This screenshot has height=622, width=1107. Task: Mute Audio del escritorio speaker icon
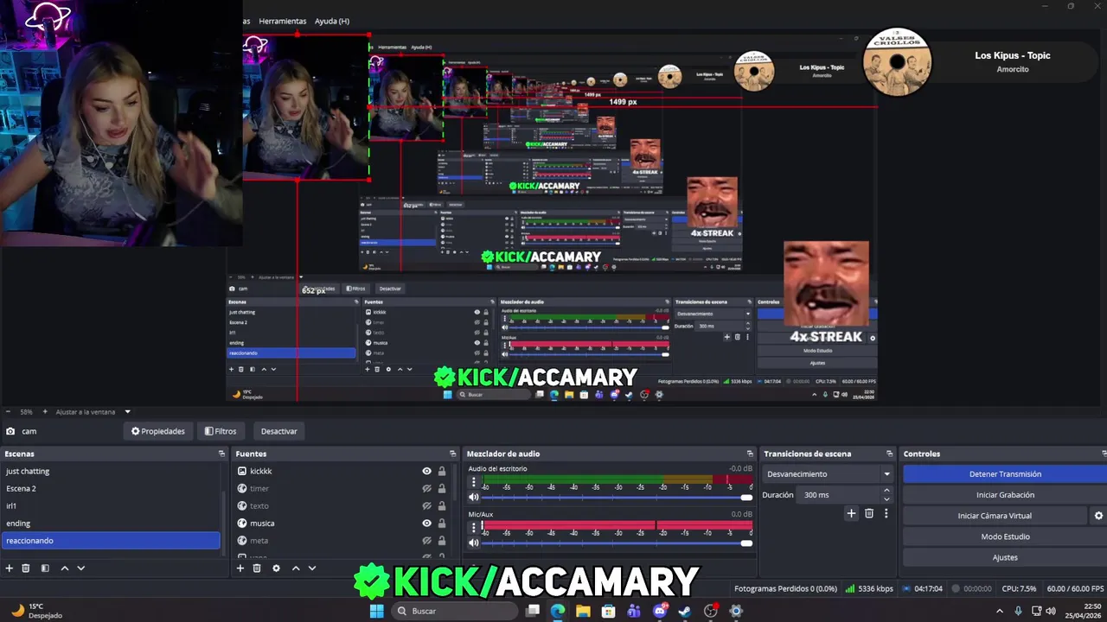click(473, 498)
